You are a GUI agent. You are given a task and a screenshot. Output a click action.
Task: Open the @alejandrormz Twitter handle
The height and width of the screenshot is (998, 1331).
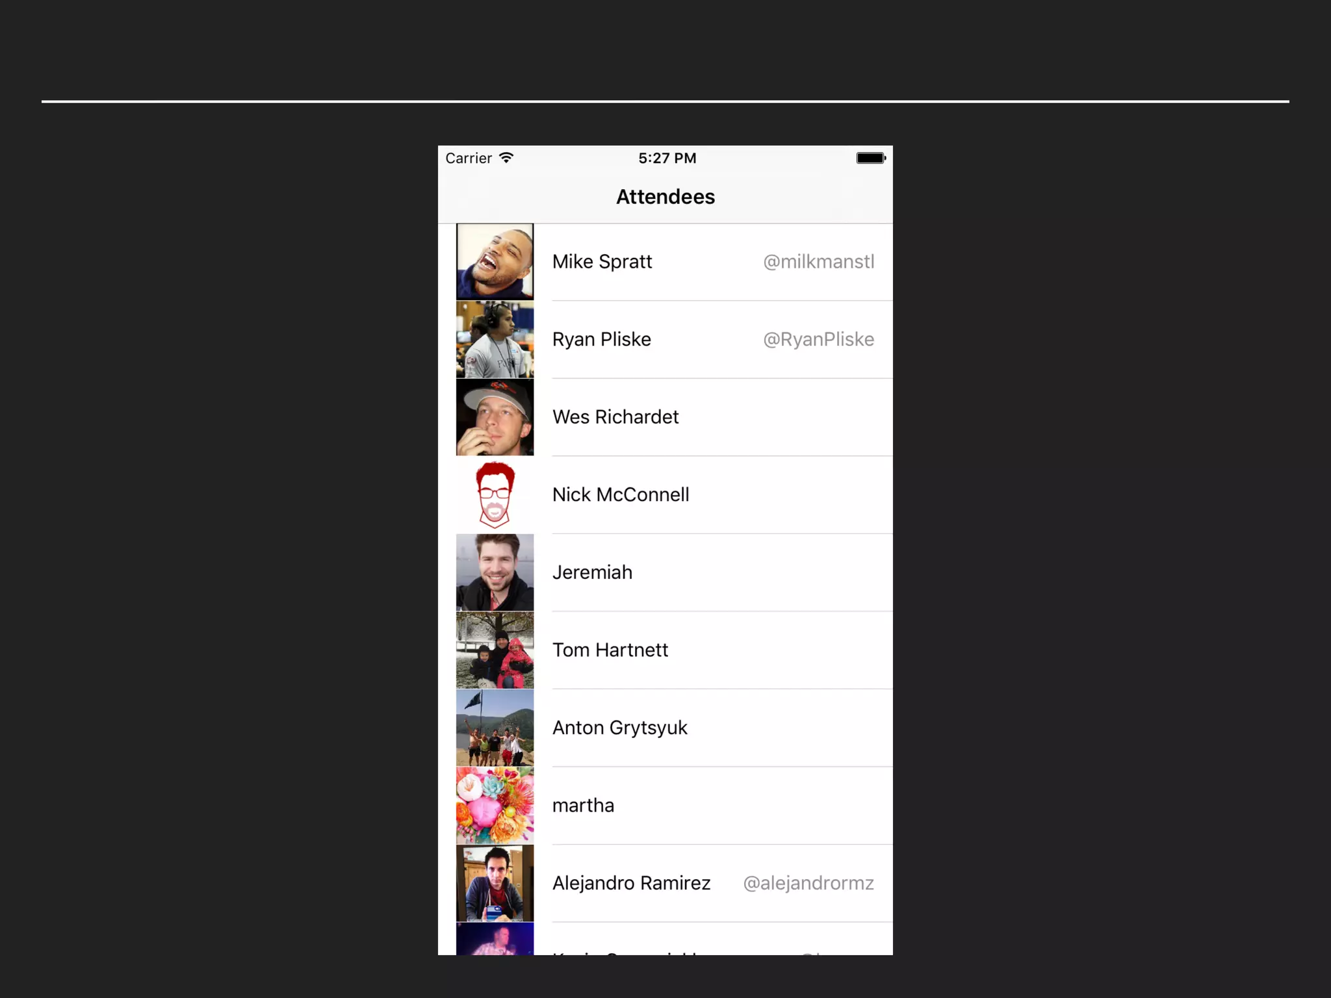click(x=808, y=883)
